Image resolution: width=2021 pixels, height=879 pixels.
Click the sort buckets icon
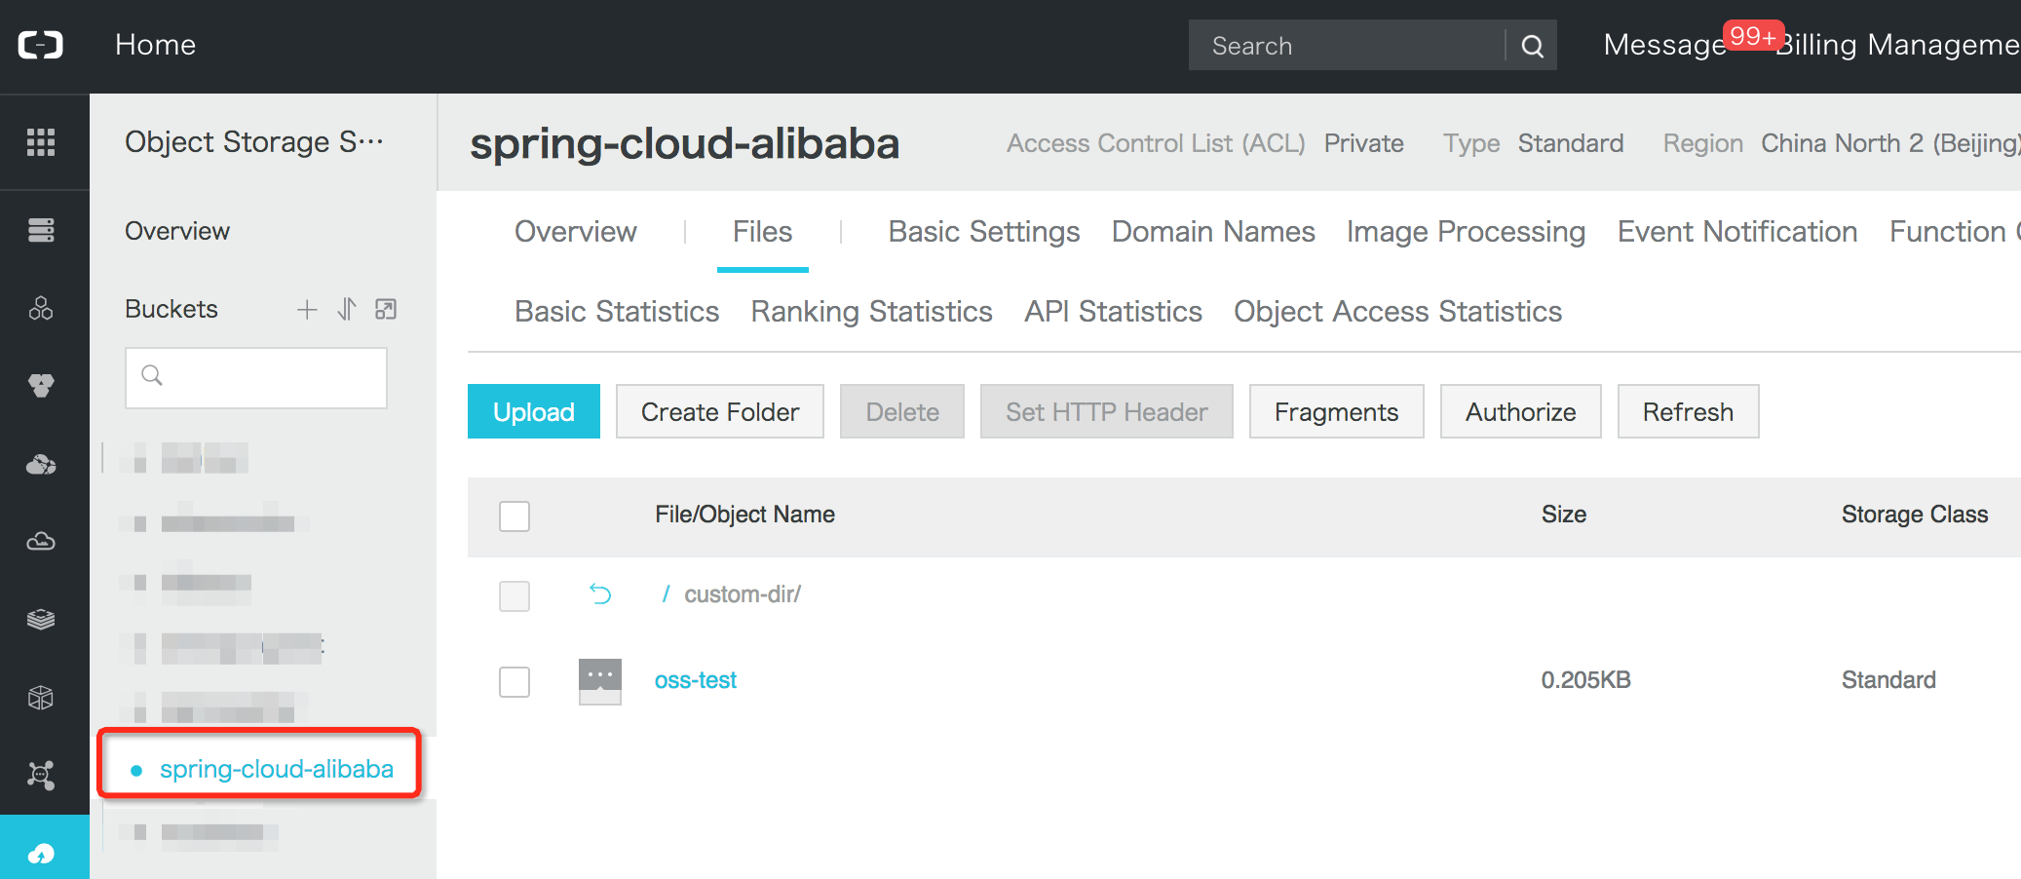pyautogui.click(x=347, y=310)
